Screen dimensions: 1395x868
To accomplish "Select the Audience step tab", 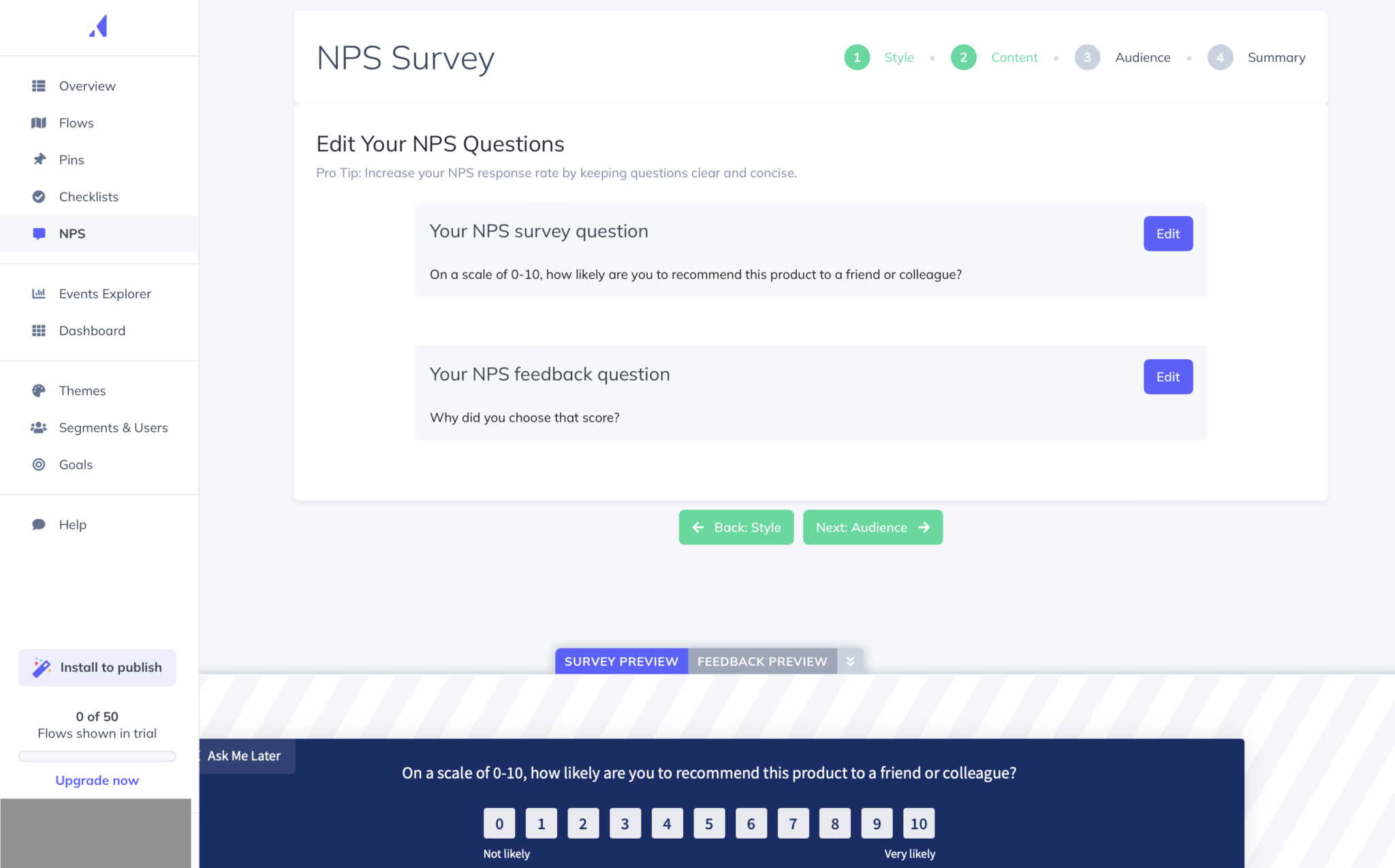I will (x=1142, y=57).
